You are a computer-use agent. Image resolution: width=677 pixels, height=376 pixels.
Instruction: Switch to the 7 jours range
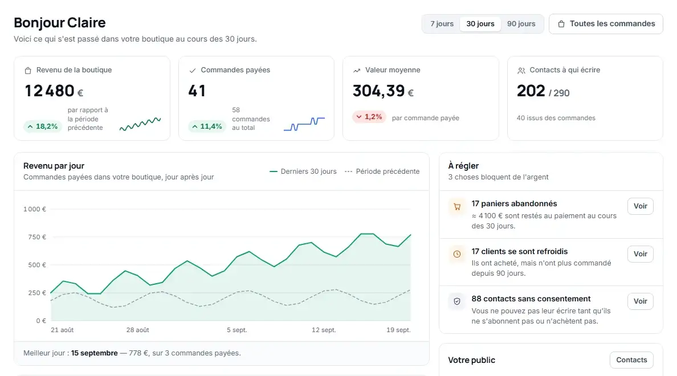coord(442,24)
